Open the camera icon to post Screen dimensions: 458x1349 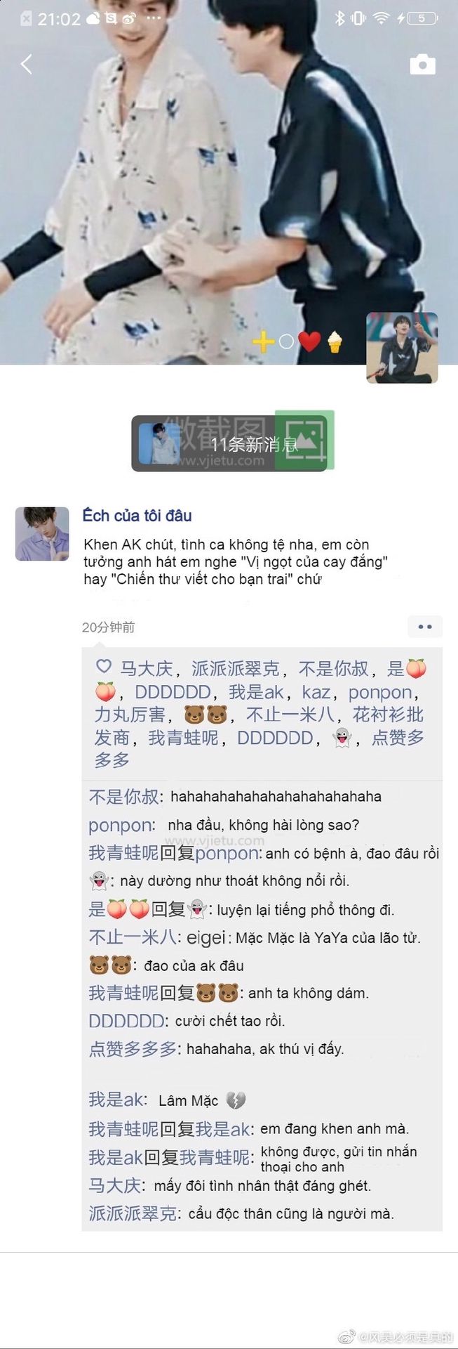tap(422, 65)
